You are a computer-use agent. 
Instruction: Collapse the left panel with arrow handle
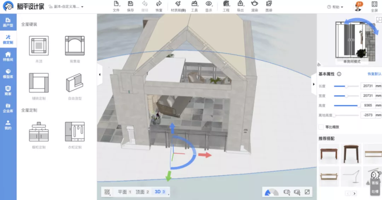tap(100, 74)
